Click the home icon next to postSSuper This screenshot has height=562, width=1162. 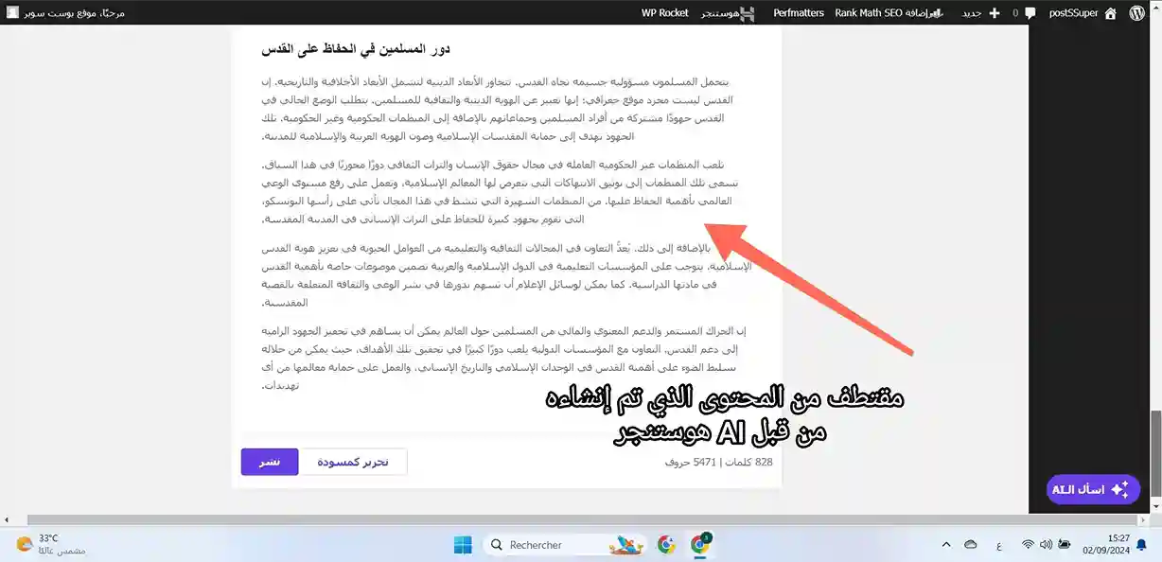pyautogui.click(x=1110, y=12)
